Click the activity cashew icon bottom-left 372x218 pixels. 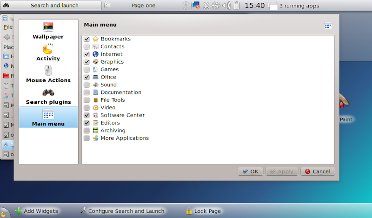3,213
